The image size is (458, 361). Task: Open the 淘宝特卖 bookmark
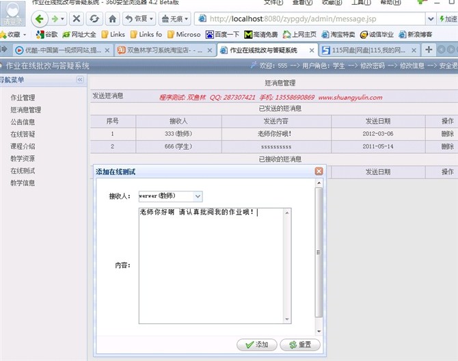tap(338, 34)
